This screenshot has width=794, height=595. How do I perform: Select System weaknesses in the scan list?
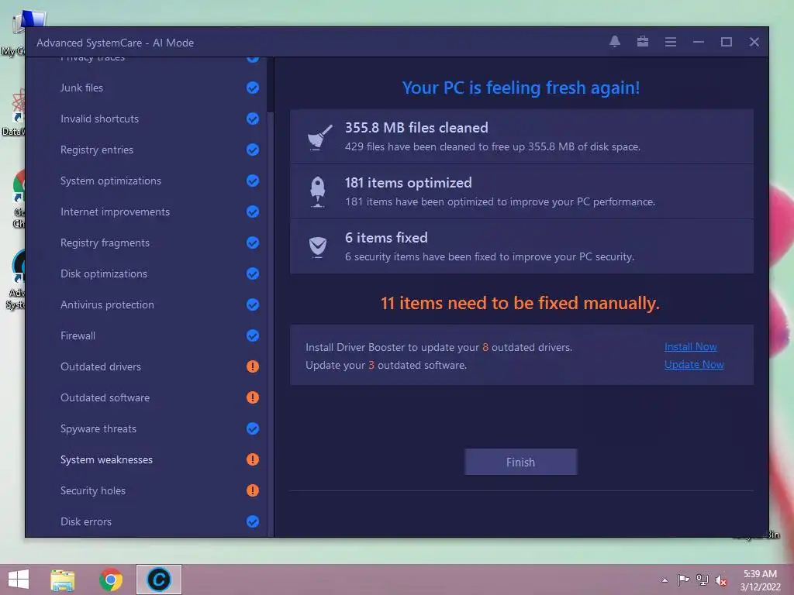point(106,459)
